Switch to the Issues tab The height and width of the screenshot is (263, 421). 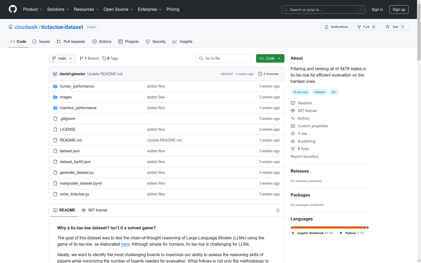coord(41,42)
